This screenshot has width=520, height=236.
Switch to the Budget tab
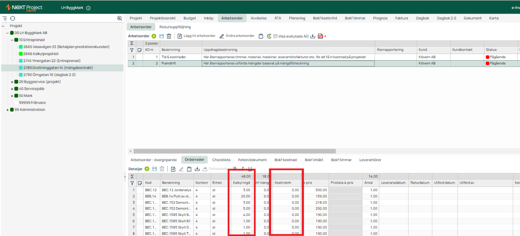pyautogui.click(x=190, y=18)
